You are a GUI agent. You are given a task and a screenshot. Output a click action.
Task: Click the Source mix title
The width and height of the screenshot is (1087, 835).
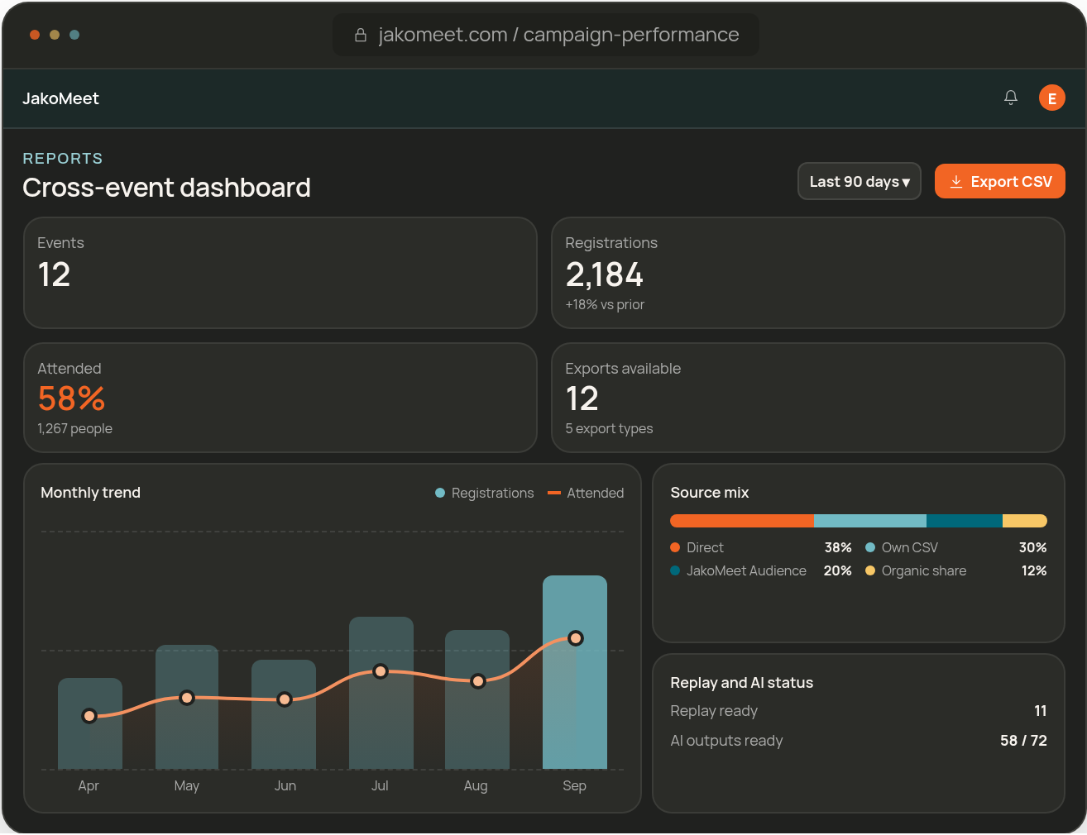pyautogui.click(x=710, y=493)
